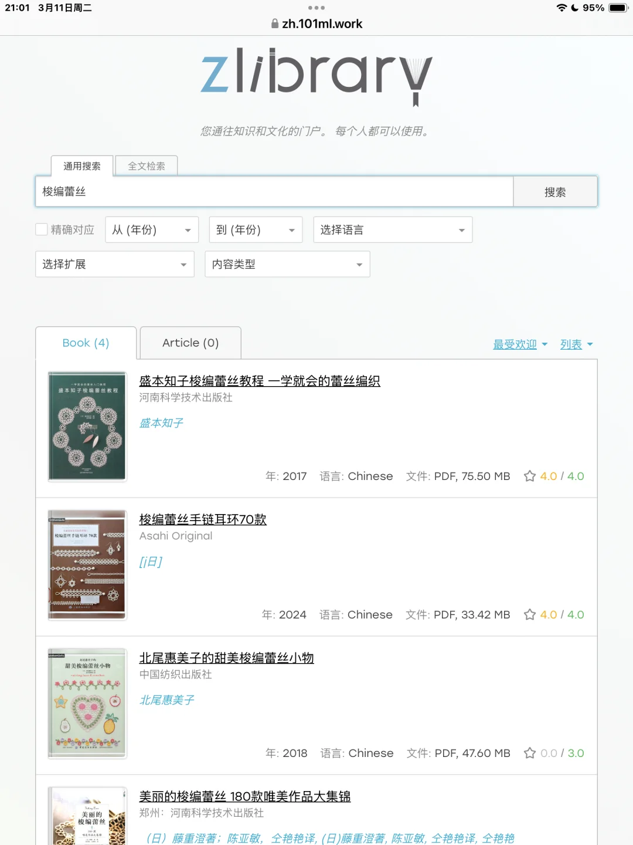Click star rating icon for 北尾惠美子 book

coord(530,753)
